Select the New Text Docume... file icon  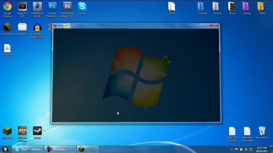tap(232, 134)
